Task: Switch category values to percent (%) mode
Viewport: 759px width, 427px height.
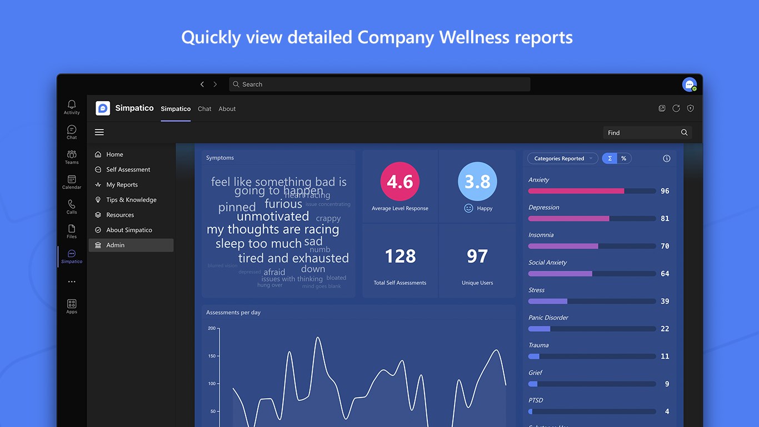Action: pyautogui.click(x=624, y=158)
